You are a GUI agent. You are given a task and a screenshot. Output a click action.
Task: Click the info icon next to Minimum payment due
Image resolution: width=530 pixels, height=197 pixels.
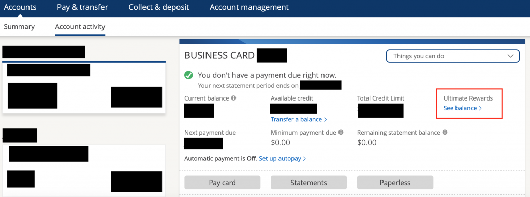tap(341, 133)
